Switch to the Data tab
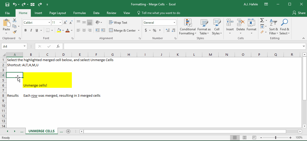This screenshot has height=141, width=307. coord(96,13)
